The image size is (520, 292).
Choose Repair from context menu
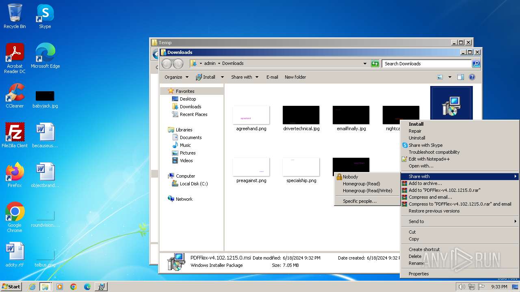[x=415, y=131]
